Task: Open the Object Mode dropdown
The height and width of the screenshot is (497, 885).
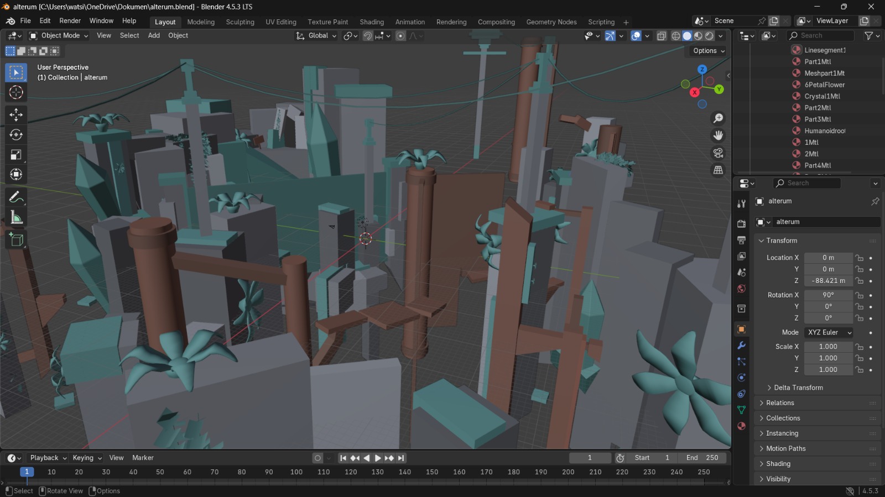Action: tap(59, 35)
